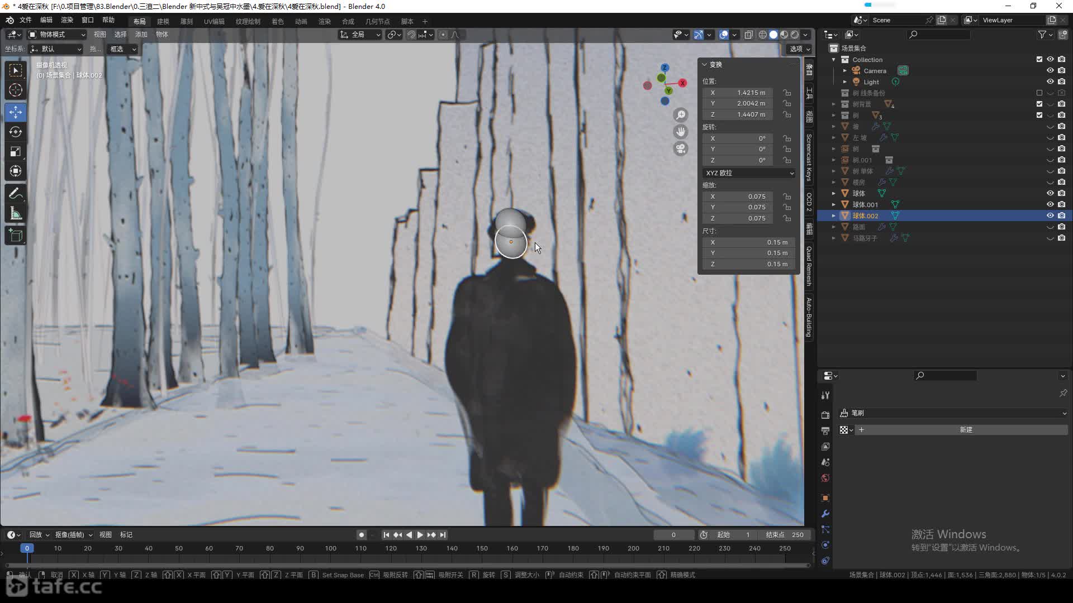Viewport: 1073px width, 603px height.
Task: Open the 添加 menu in viewport header
Action: click(141, 35)
